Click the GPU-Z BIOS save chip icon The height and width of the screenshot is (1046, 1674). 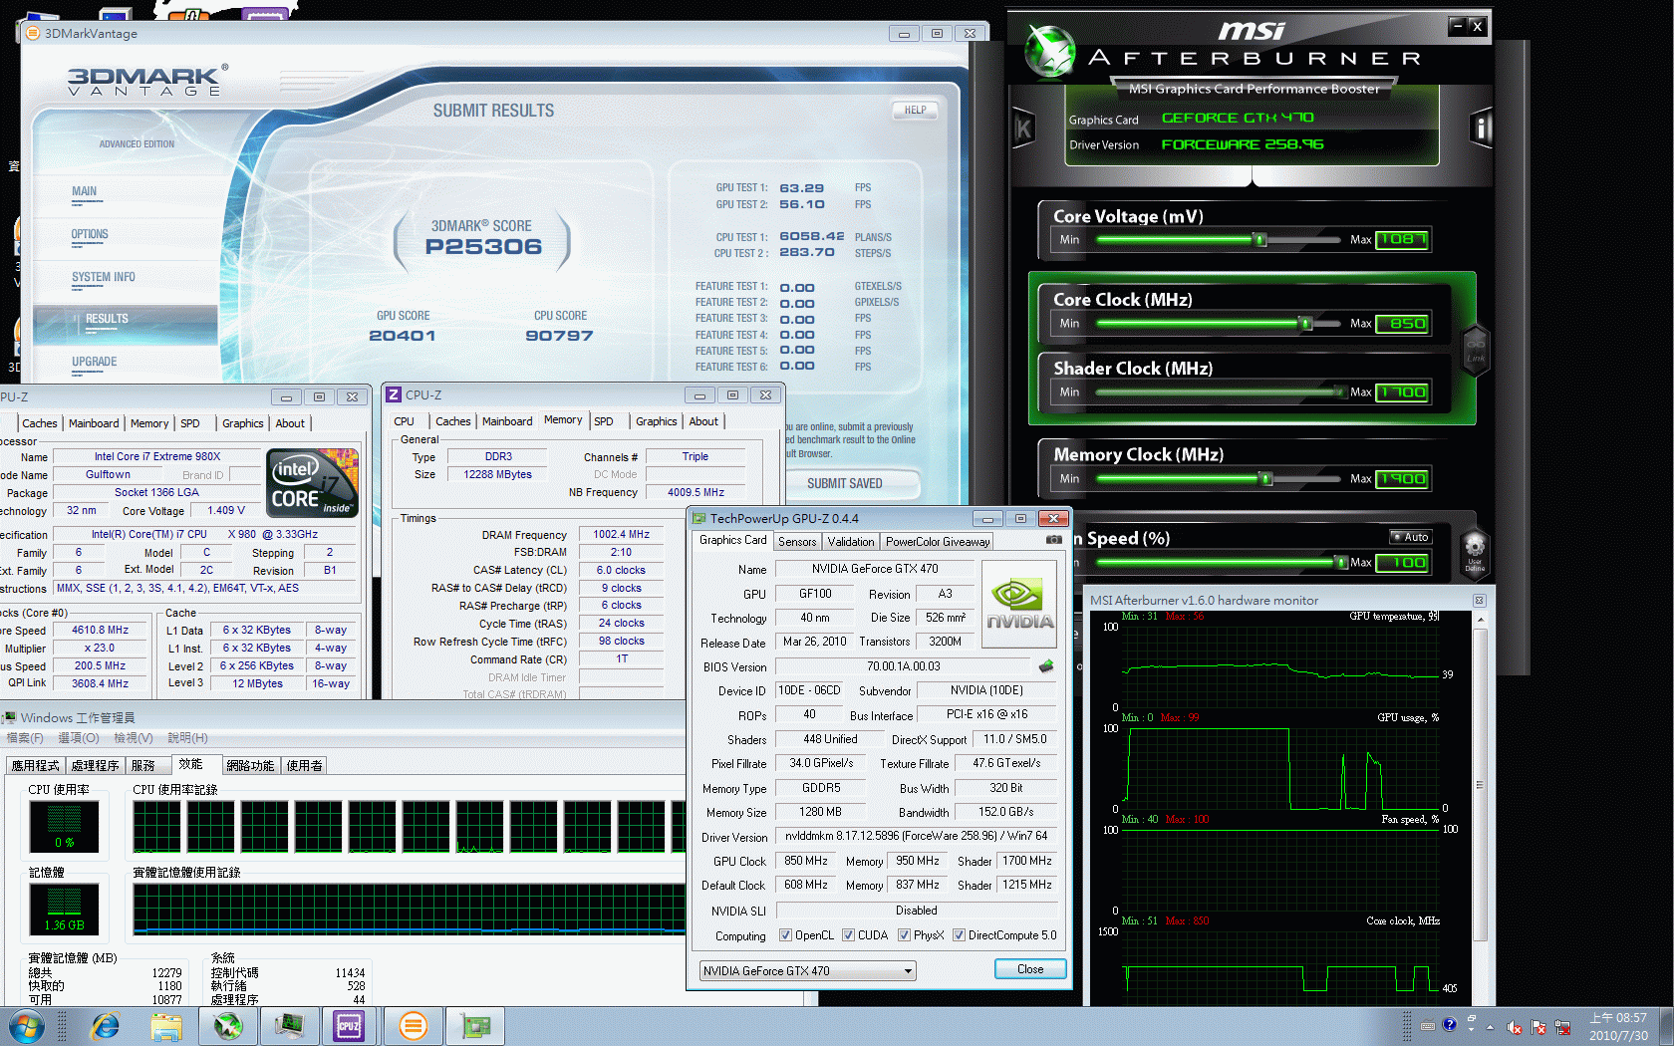click(1045, 665)
